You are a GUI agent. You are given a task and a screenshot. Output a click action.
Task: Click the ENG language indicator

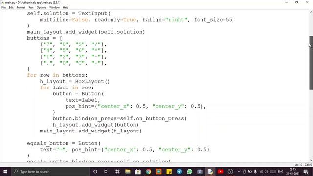(x=280, y=172)
